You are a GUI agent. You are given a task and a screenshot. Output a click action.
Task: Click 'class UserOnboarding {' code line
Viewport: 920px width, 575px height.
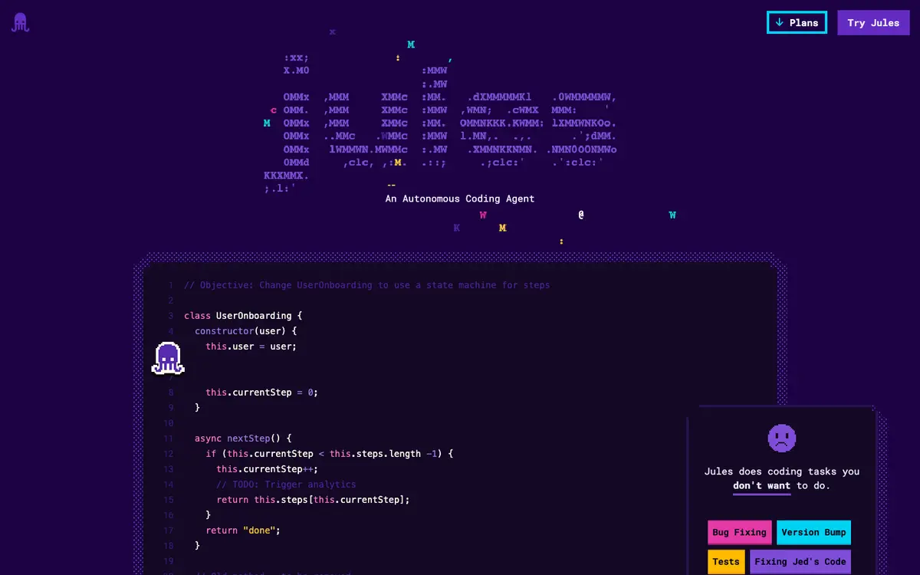tap(244, 316)
